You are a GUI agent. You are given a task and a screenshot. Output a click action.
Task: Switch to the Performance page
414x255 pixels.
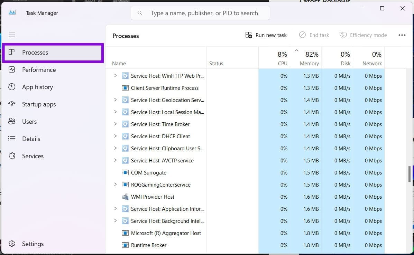pyautogui.click(x=53, y=70)
